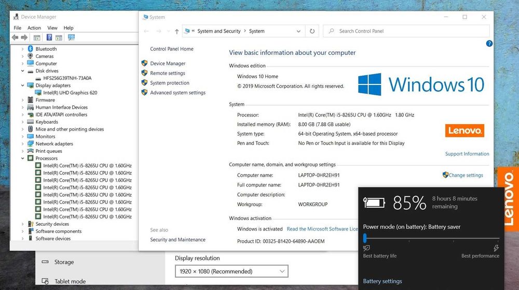Click the Keyboards category icon
519x290 pixels.
pyautogui.click(x=31, y=122)
